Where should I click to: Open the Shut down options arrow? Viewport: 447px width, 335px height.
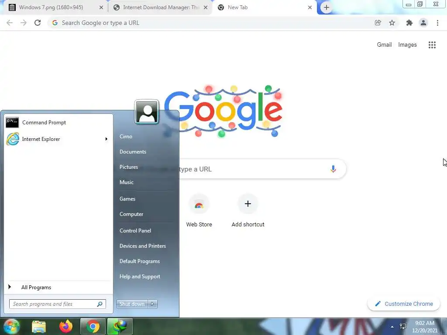[x=152, y=304]
